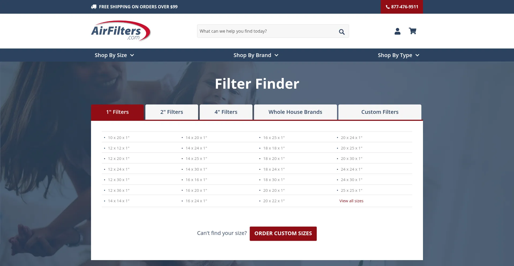Choose the 20 x 30 x 1" size
Viewport: 514px width, 266px height.
pyautogui.click(x=352, y=159)
